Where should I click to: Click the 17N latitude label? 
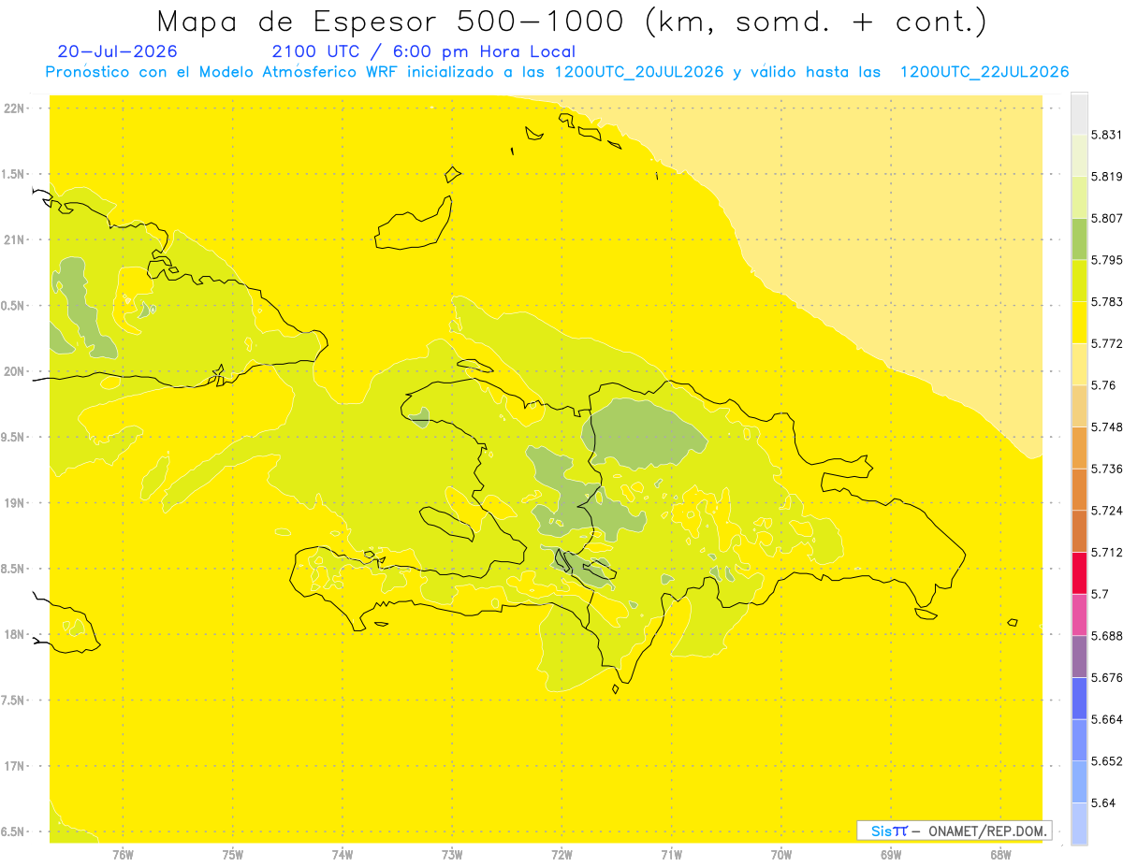click(16, 766)
